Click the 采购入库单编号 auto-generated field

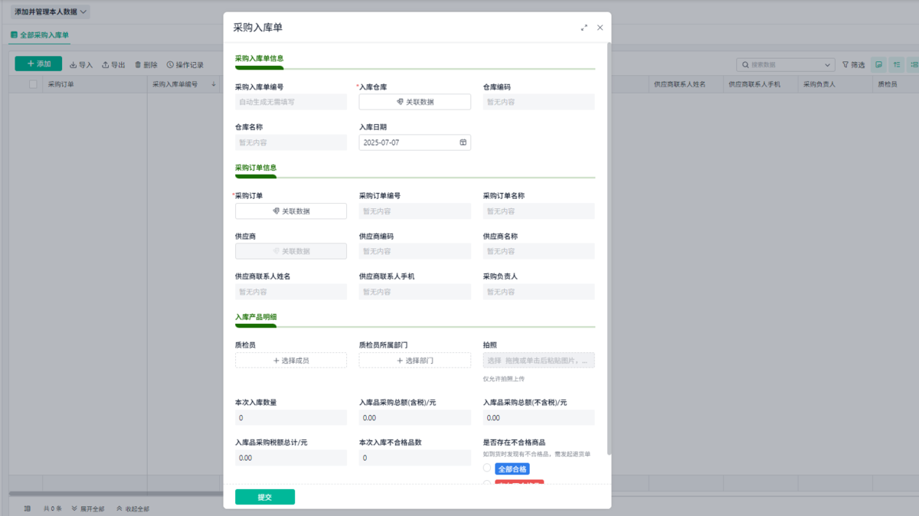pyautogui.click(x=291, y=102)
